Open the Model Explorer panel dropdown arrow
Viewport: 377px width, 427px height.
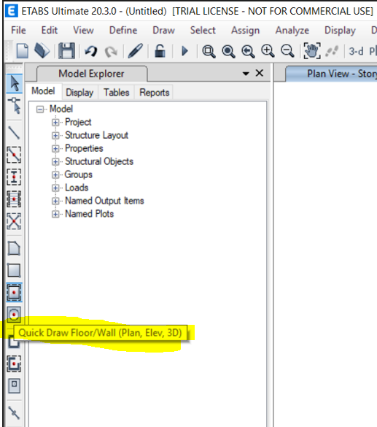click(246, 73)
